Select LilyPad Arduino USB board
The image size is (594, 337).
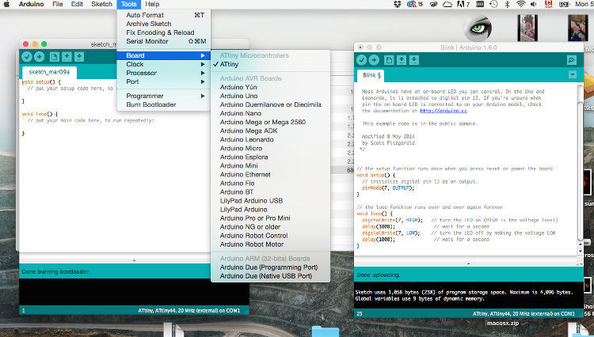pyautogui.click(x=271, y=201)
